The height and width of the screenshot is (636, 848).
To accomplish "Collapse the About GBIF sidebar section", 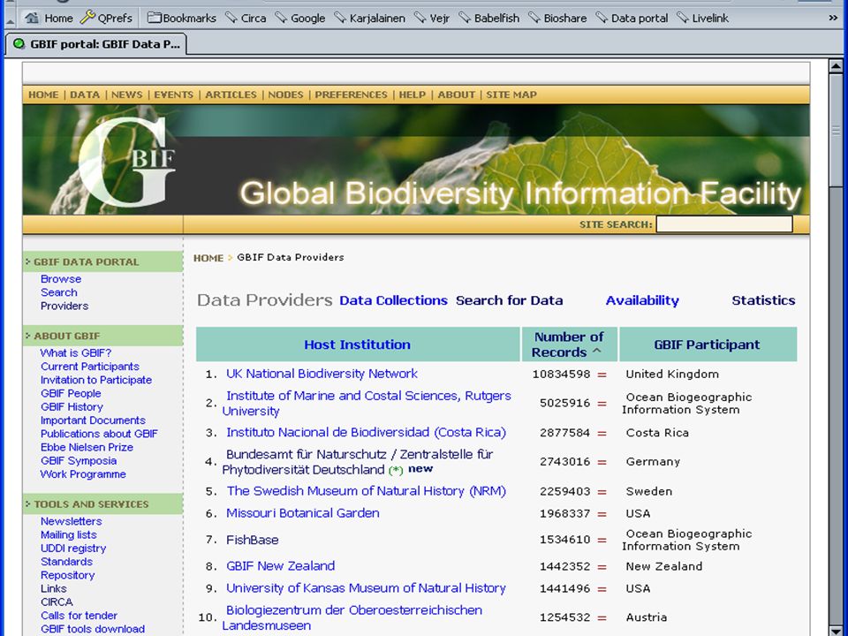I will (27, 336).
